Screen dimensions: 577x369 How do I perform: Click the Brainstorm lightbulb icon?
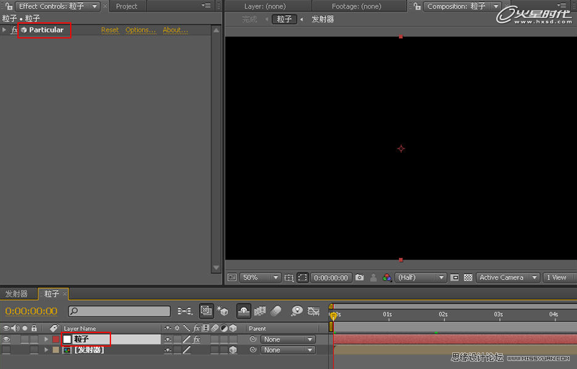pos(296,311)
